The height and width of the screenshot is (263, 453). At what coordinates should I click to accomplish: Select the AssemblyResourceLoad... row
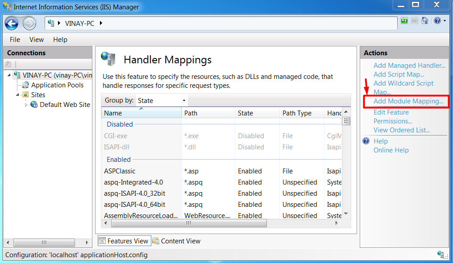point(221,215)
